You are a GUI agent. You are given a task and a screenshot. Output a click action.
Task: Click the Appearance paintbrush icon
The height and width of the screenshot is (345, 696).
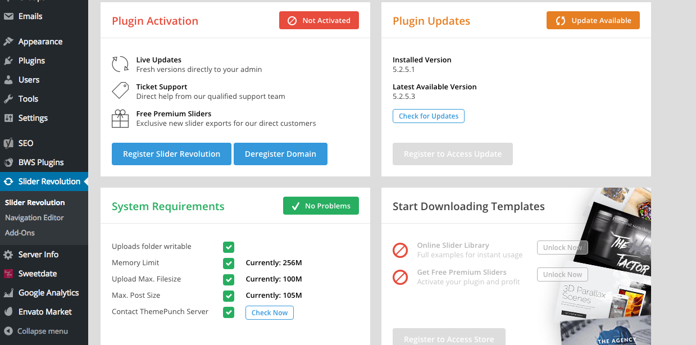pos(8,42)
